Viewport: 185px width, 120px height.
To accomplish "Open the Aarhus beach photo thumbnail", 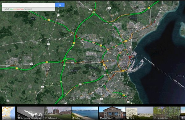I will (85, 113).
